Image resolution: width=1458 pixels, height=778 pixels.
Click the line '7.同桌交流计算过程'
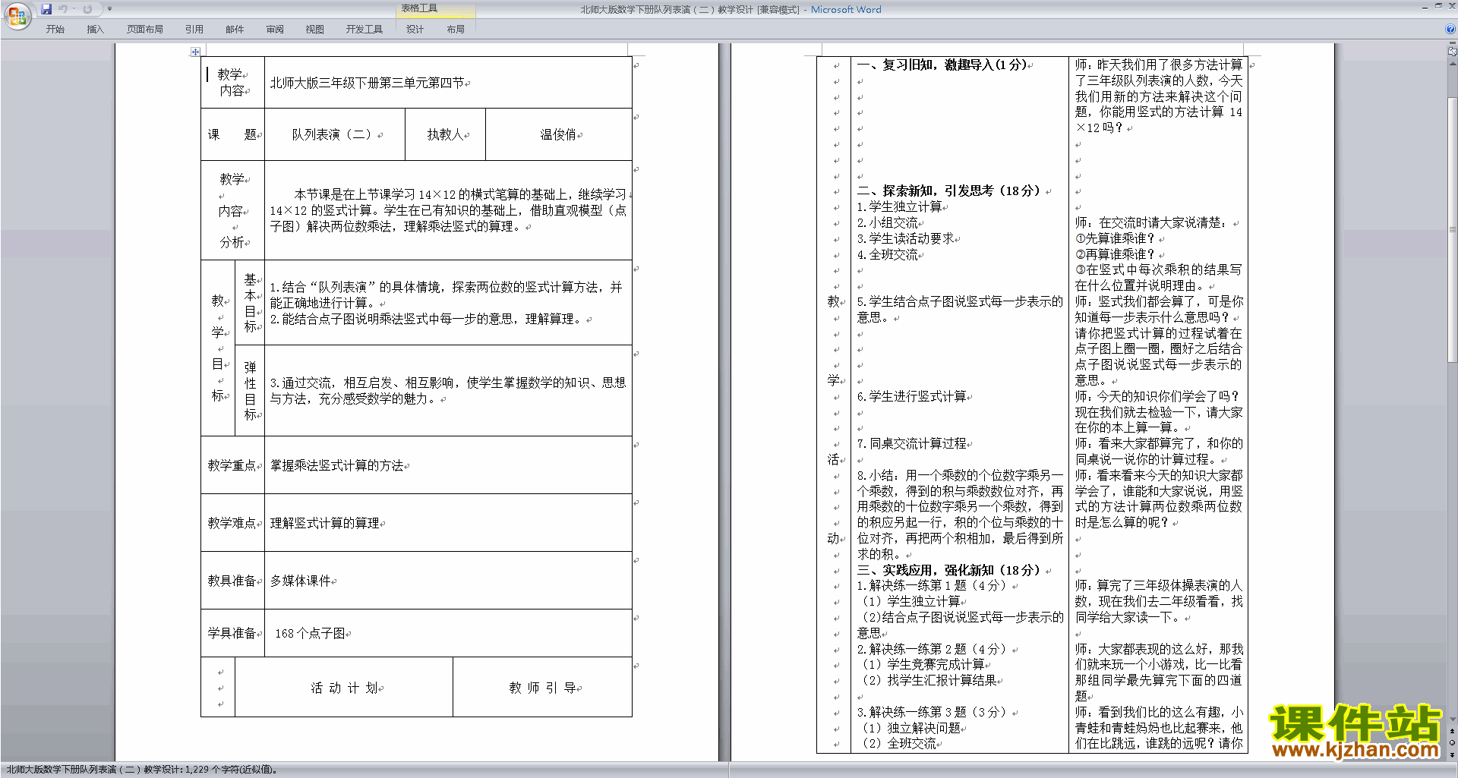point(911,444)
